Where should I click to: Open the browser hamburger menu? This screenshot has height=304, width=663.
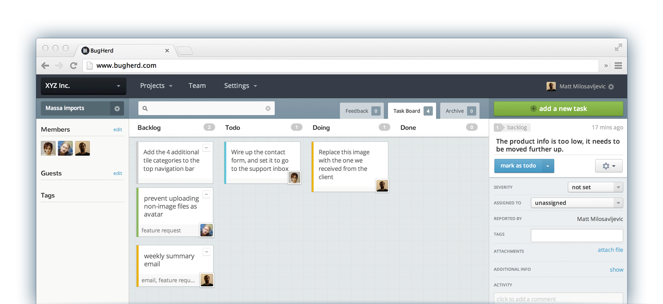click(618, 65)
